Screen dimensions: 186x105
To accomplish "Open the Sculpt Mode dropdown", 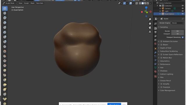I will [10, 3].
